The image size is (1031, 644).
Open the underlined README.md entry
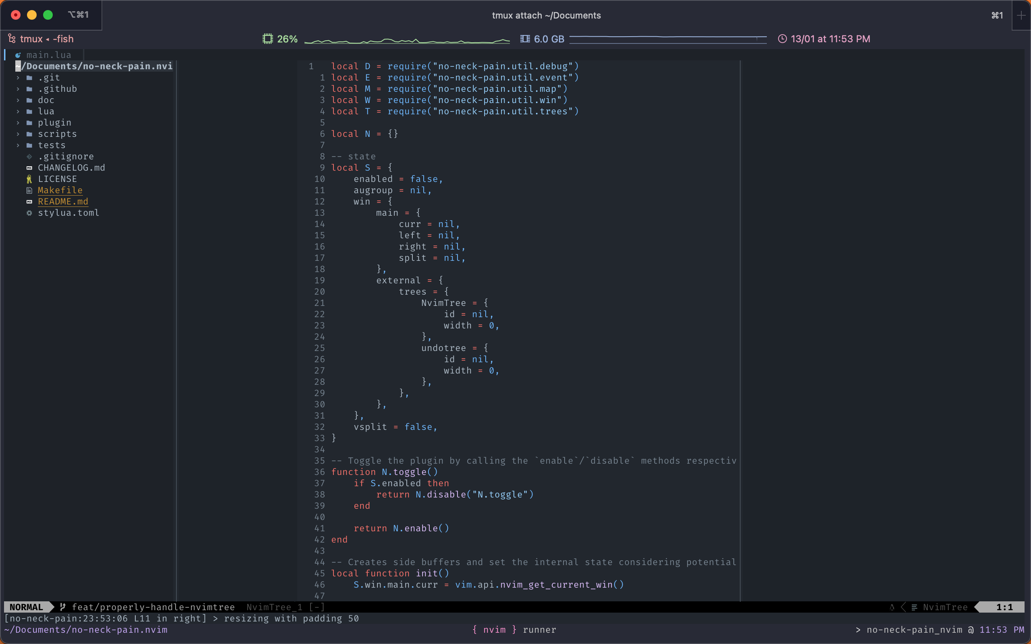pyautogui.click(x=63, y=202)
